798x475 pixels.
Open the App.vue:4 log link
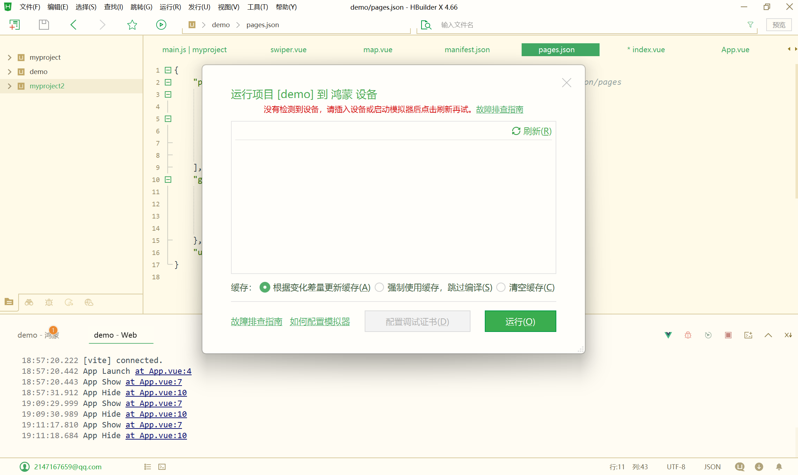tap(163, 371)
